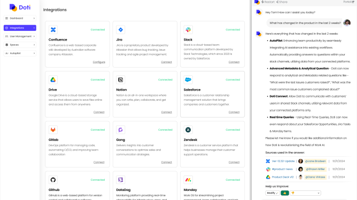Click the Doti avatar beside the answer
Image resolution: width=357 pixels, height=200 pixels.
259,34
